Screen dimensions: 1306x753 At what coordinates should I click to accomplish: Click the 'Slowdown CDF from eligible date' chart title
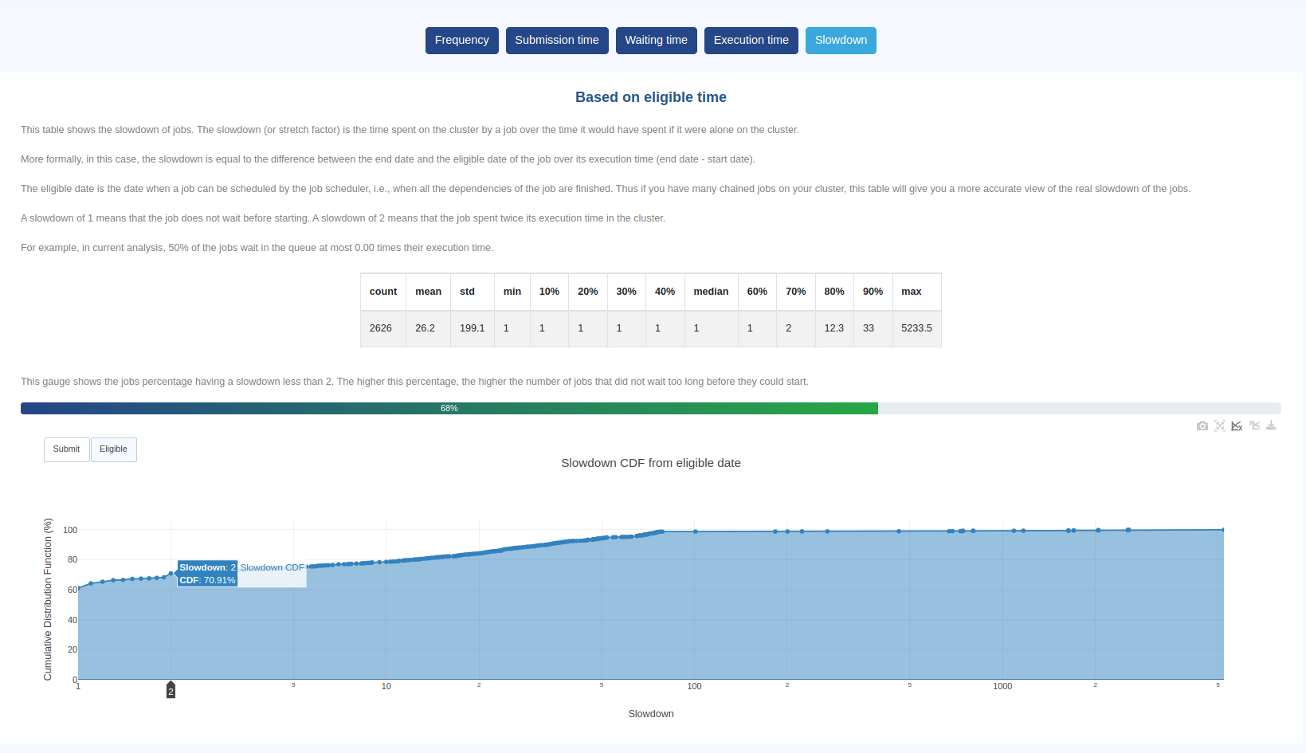click(x=650, y=463)
